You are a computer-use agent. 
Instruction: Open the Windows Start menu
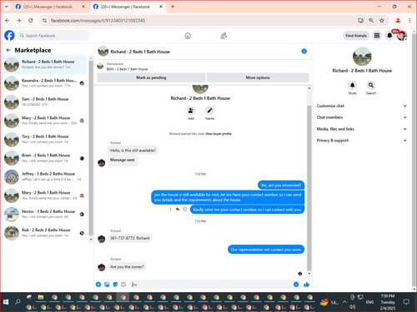6,302
